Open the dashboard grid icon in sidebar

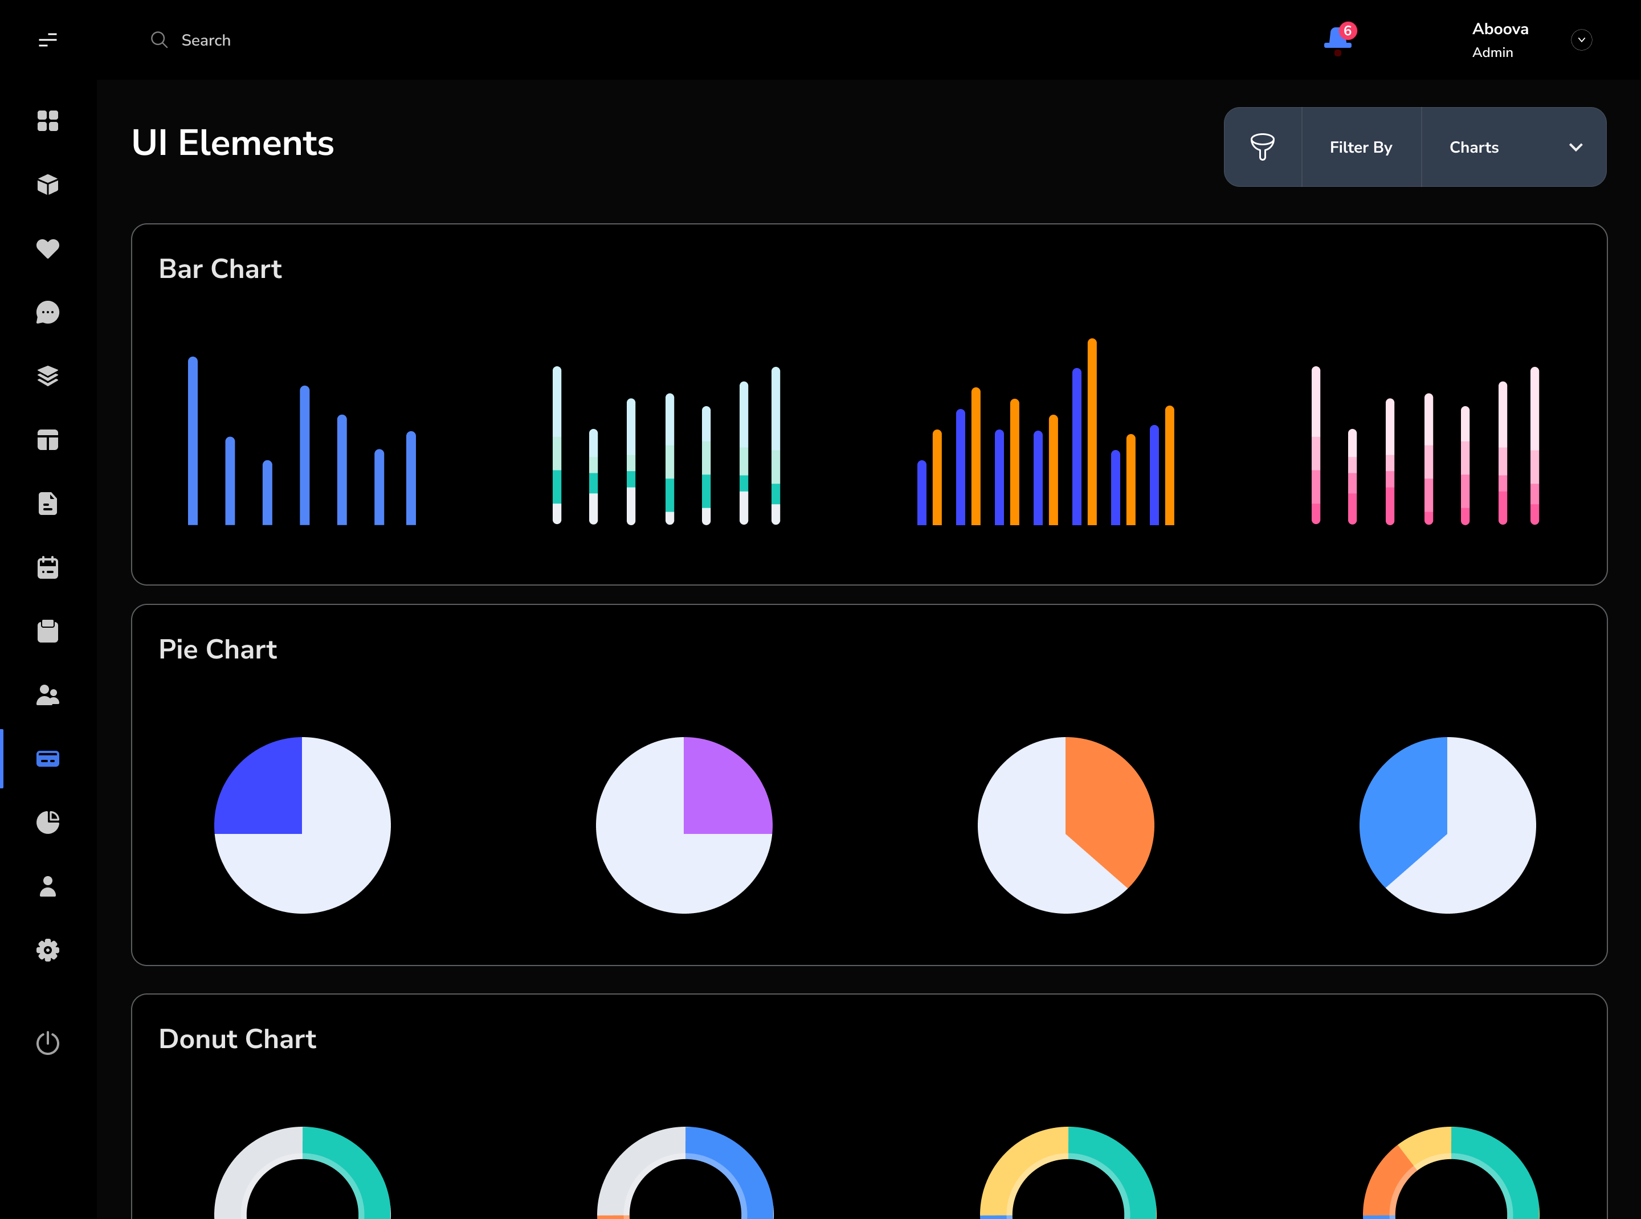click(x=48, y=120)
